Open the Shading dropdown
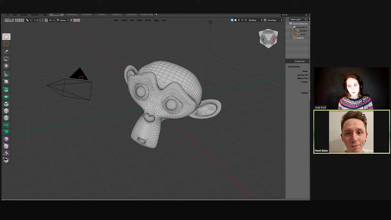391x220 pixels. tap(255, 20)
